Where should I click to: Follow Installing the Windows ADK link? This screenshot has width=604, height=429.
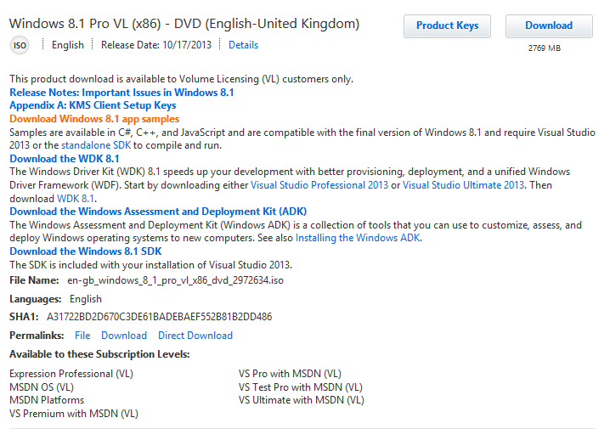357,238
